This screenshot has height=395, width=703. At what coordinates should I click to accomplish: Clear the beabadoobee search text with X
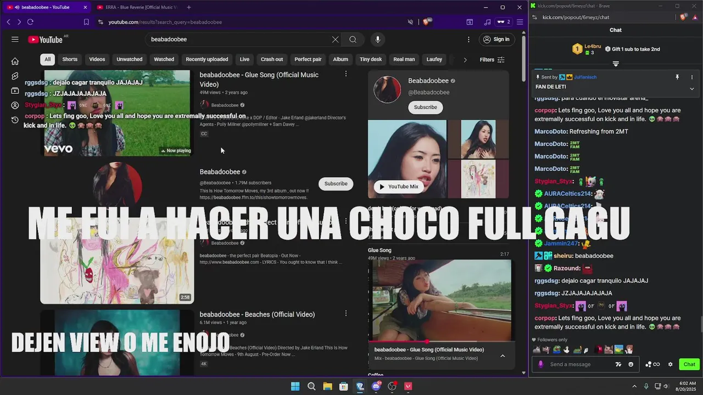click(x=335, y=39)
